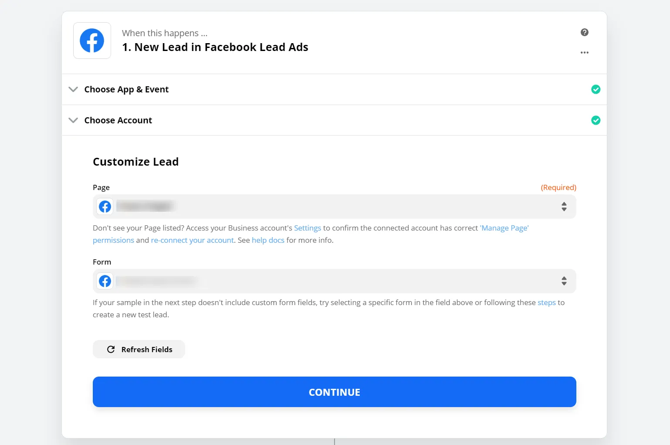Viewport: 670px width, 445px height.
Task: Click the Refresh Fields button
Action: pos(139,350)
